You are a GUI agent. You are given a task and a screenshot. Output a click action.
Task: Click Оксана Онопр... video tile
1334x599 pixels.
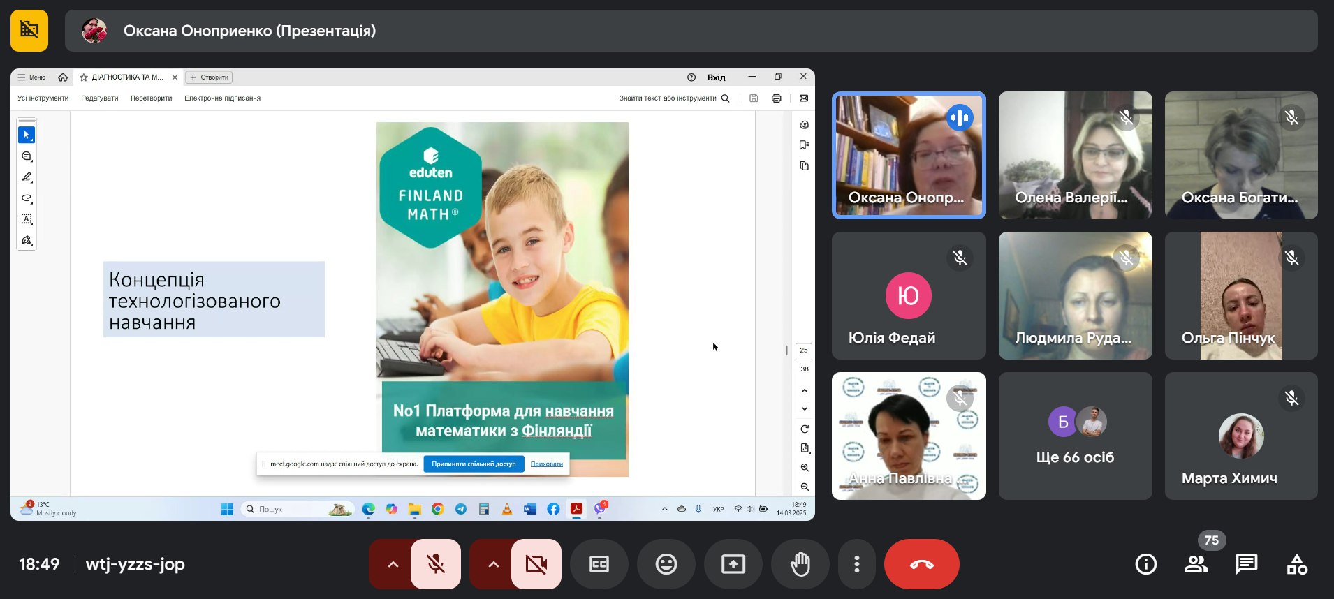pos(909,156)
